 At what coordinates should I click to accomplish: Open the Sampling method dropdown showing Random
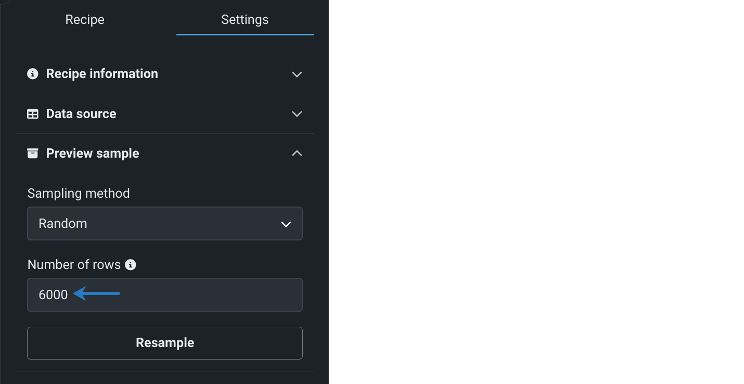coord(156,224)
